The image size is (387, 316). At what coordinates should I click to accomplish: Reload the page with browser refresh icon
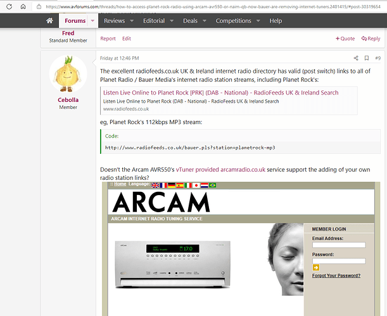click(x=9, y=6)
